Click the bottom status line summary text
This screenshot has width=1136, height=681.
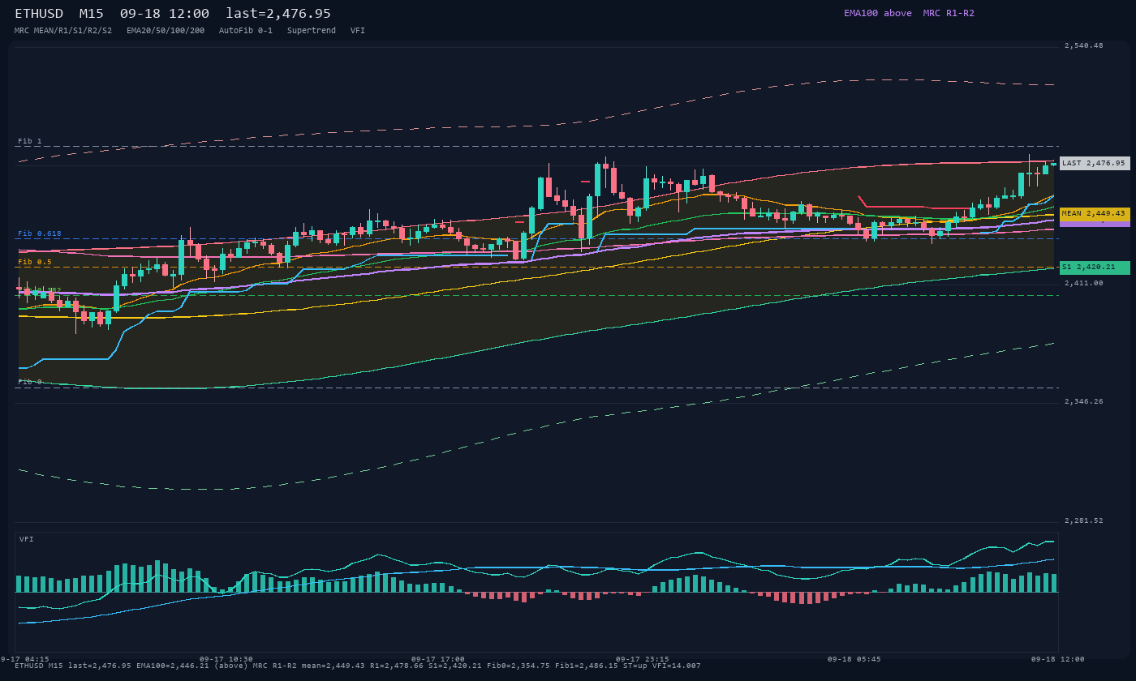(x=358, y=666)
